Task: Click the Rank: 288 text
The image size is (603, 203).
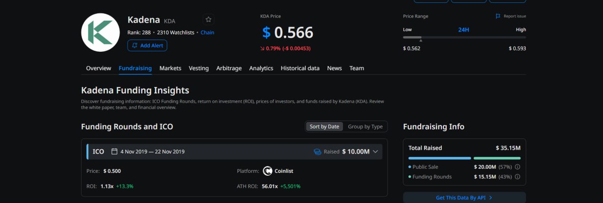Action: [x=139, y=32]
